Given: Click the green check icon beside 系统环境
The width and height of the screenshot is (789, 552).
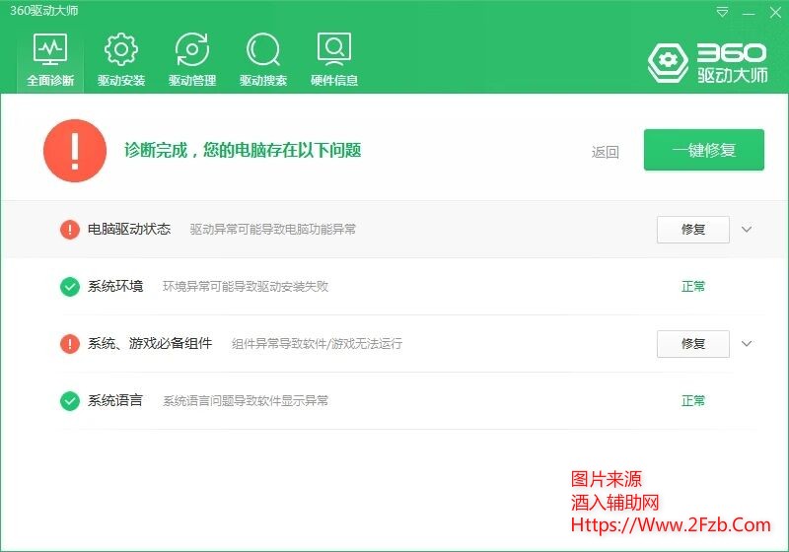Looking at the screenshot, I should point(70,287).
